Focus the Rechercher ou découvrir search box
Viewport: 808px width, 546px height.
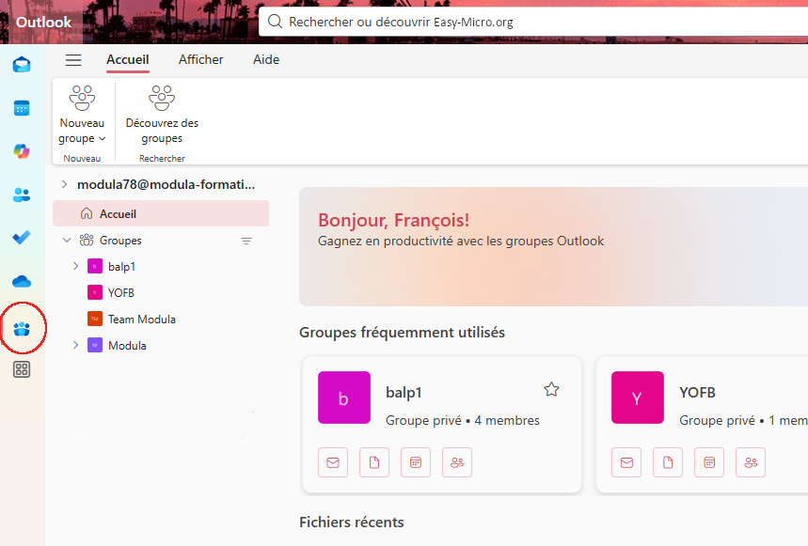[533, 22]
